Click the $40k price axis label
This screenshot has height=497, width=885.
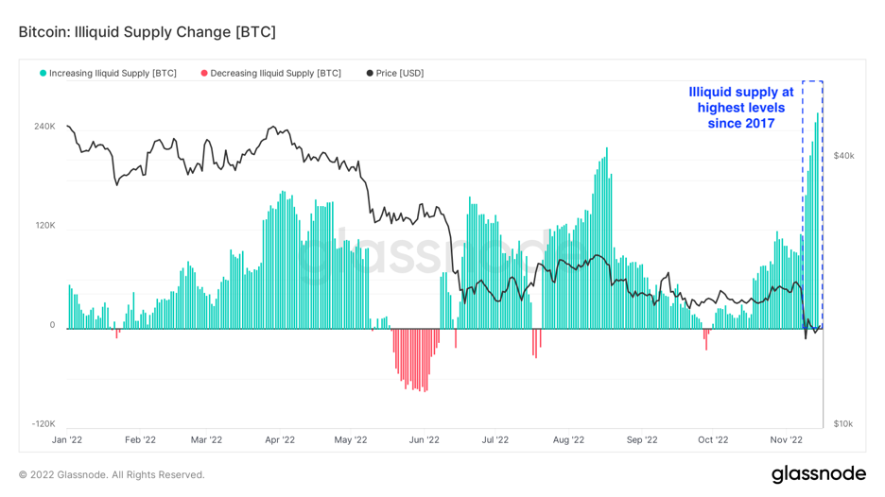tap(843, 156)
